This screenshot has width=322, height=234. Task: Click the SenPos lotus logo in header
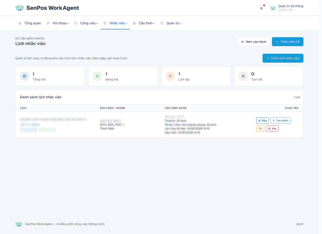pyautogui.click(x=19, y=8)
